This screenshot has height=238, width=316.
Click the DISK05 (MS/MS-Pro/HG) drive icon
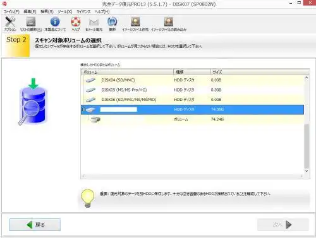click(90, 90)
